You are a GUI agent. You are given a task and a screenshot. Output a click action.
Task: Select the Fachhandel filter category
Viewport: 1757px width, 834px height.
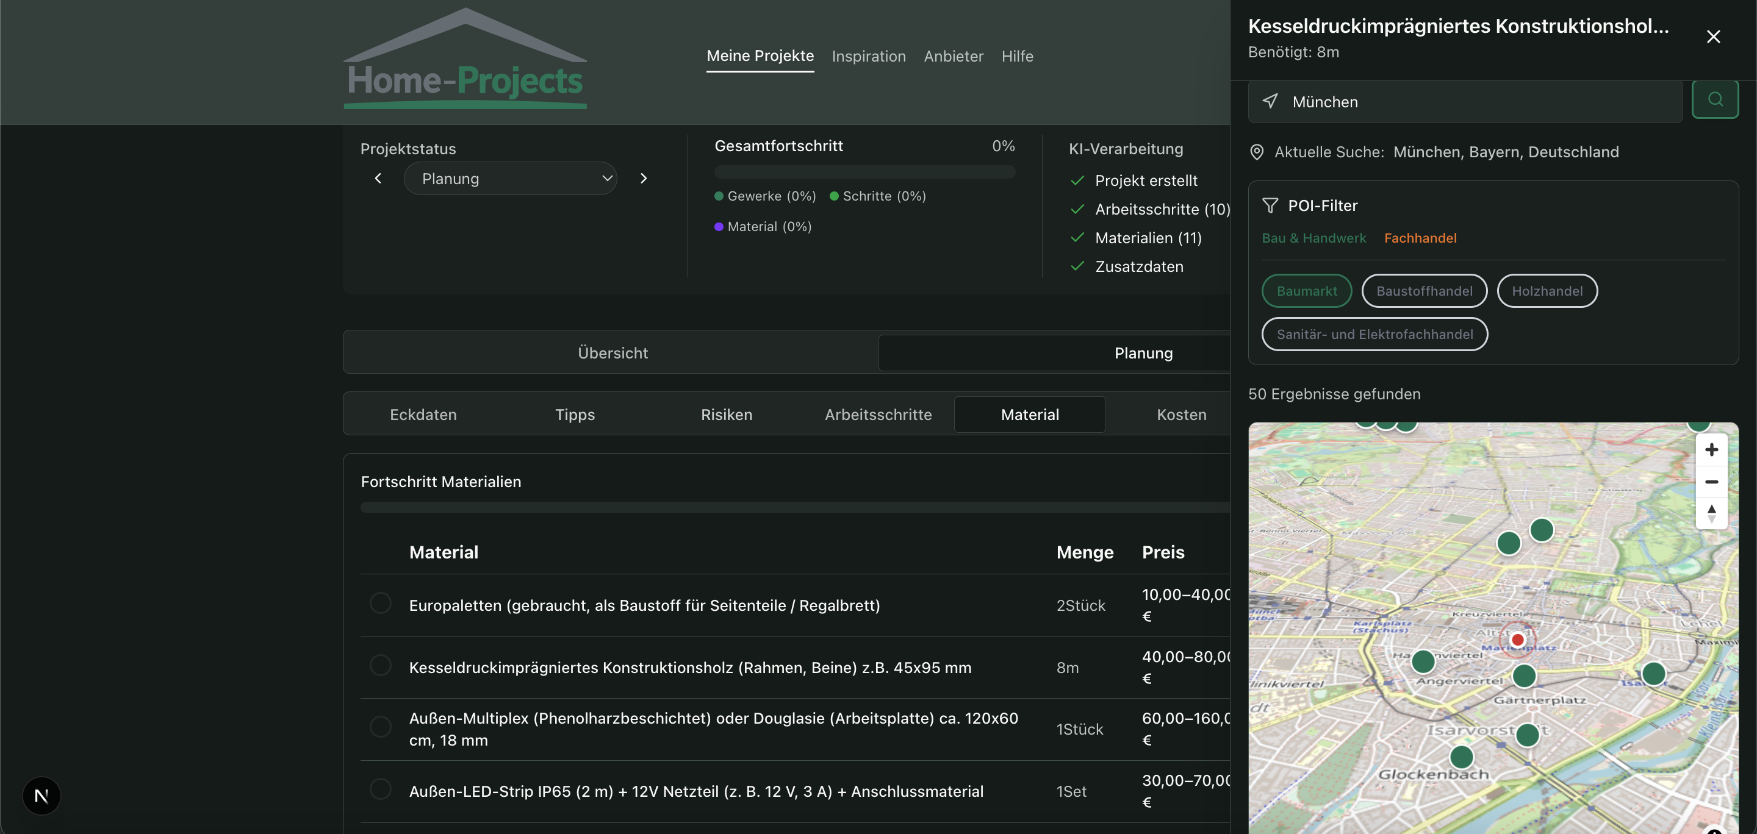click(x=1420, y=237)
